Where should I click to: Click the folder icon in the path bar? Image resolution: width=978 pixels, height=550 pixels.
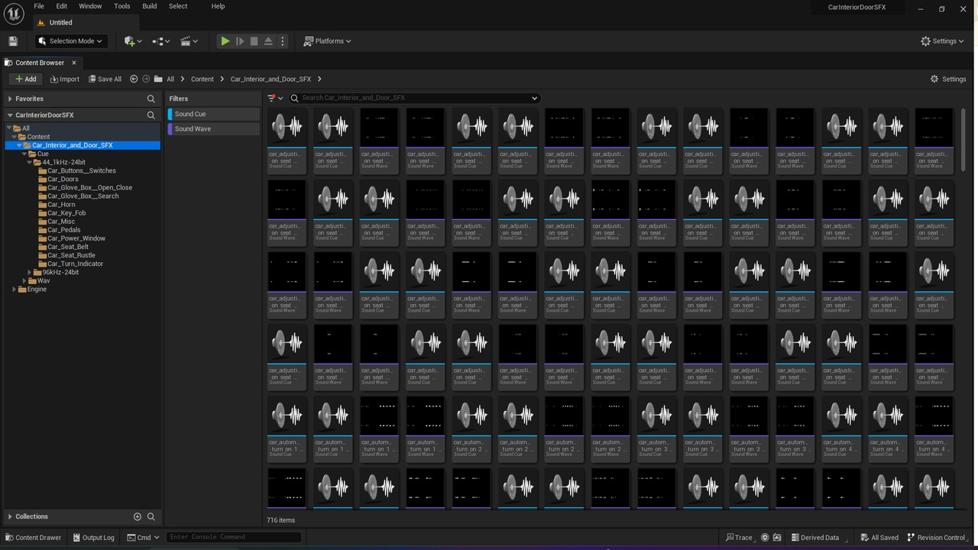pos(158,79)
